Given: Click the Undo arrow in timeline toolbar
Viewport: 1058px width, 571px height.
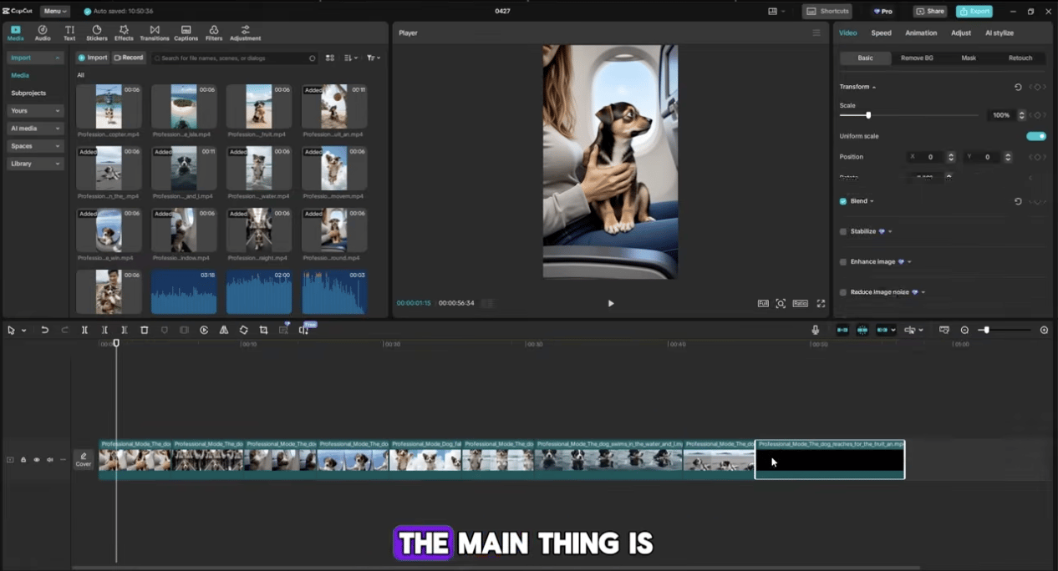Looking at the screenshot, I should (45, 330).
